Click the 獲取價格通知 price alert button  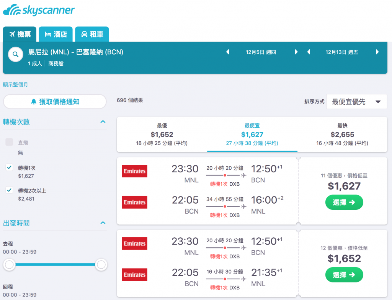55,102
